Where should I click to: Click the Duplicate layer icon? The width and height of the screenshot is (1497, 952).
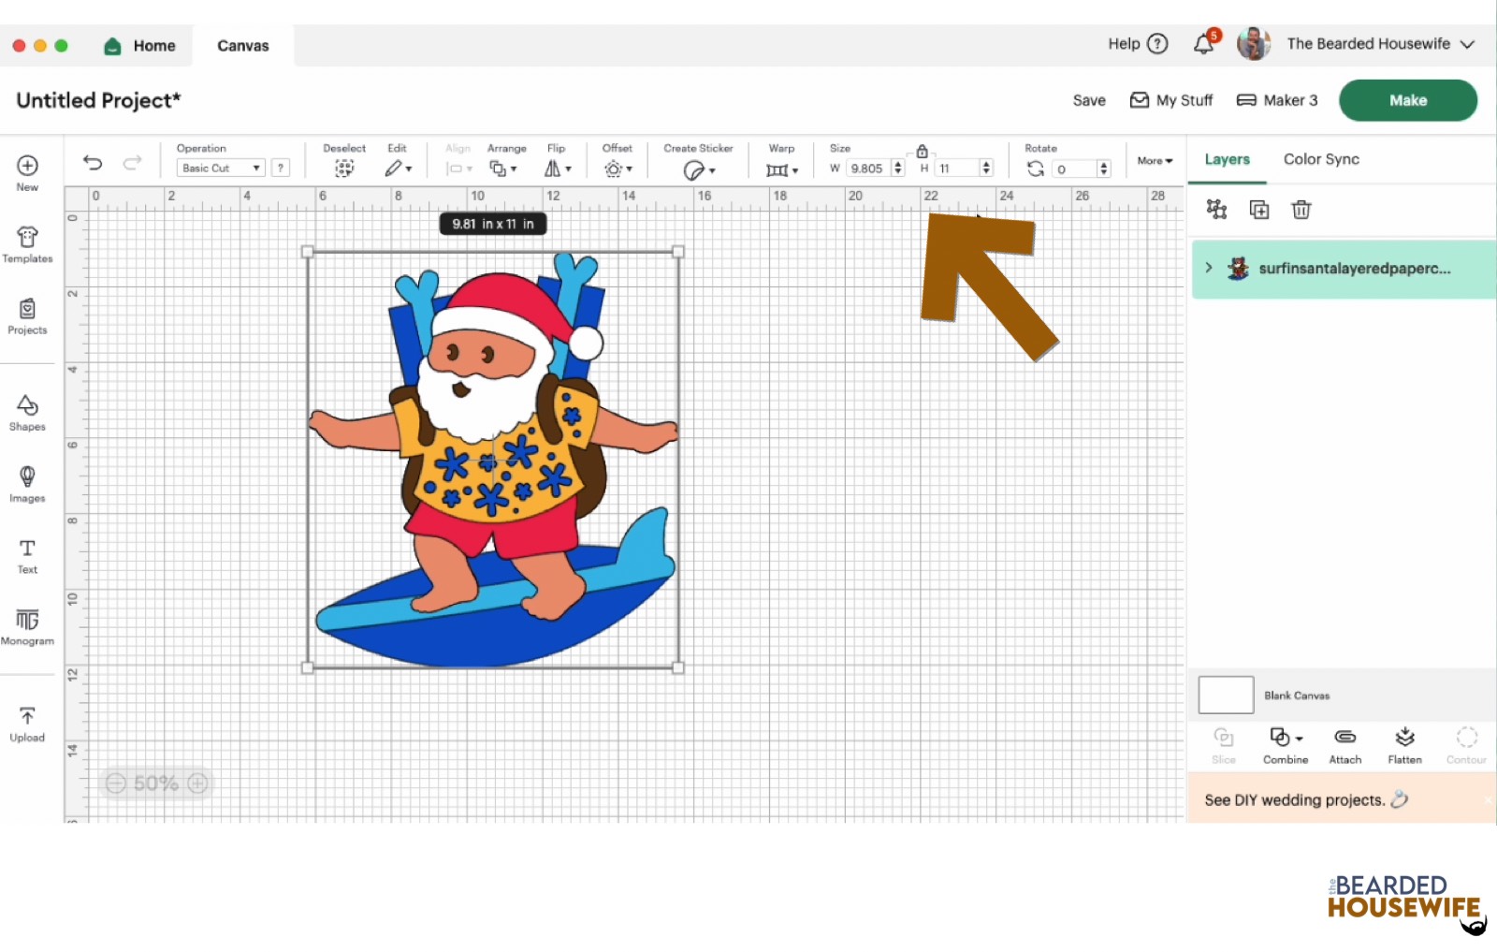pyautogui.click(x=1259, y=210)
